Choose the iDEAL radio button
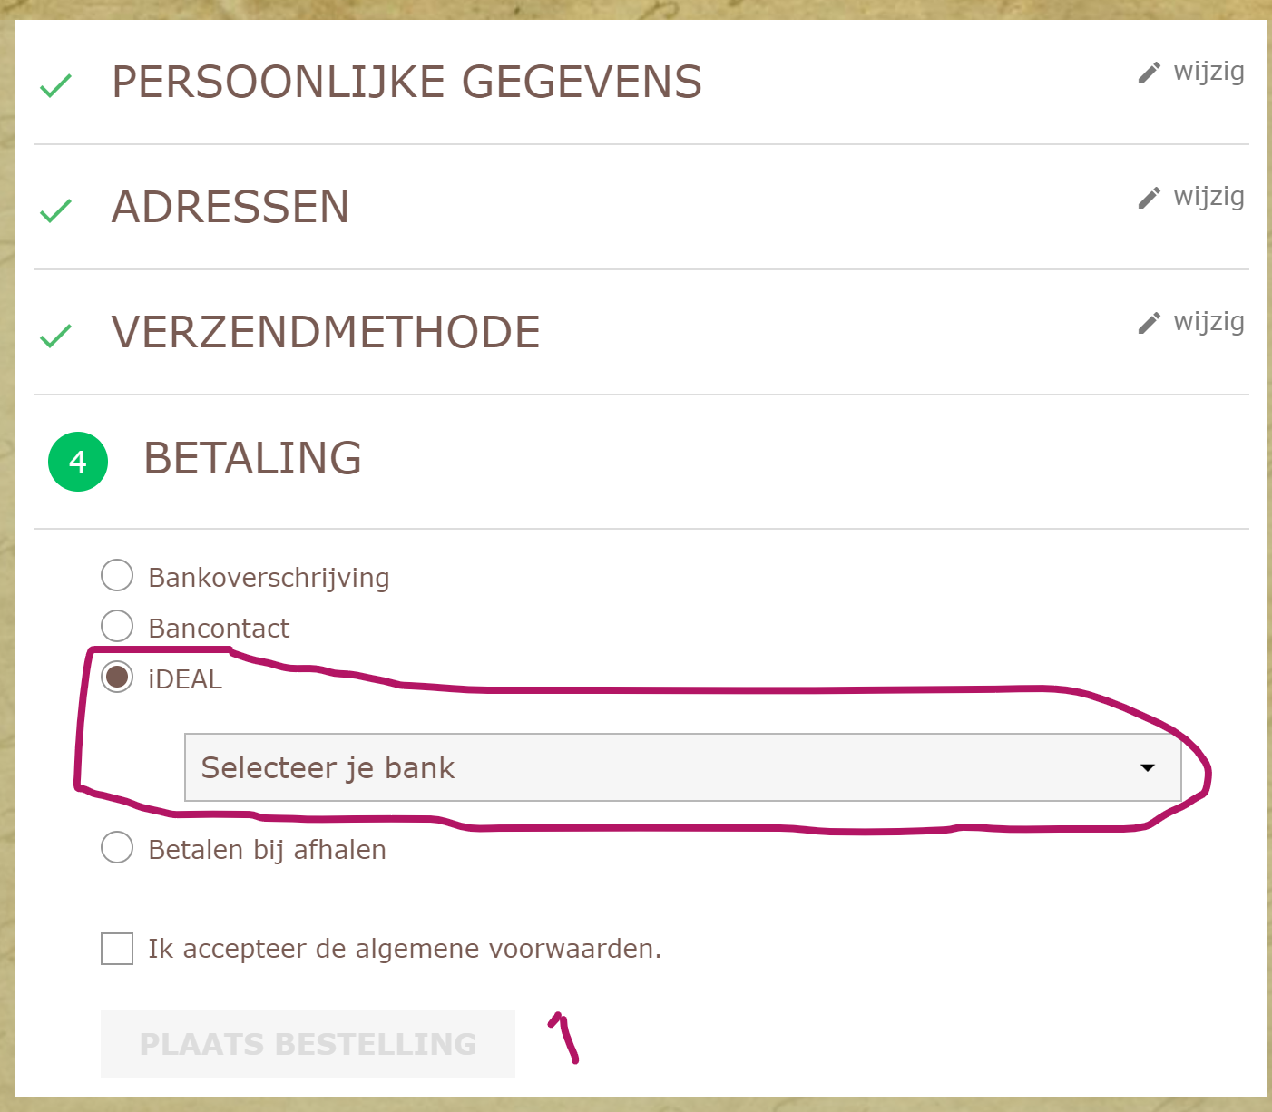 [117, 677]
